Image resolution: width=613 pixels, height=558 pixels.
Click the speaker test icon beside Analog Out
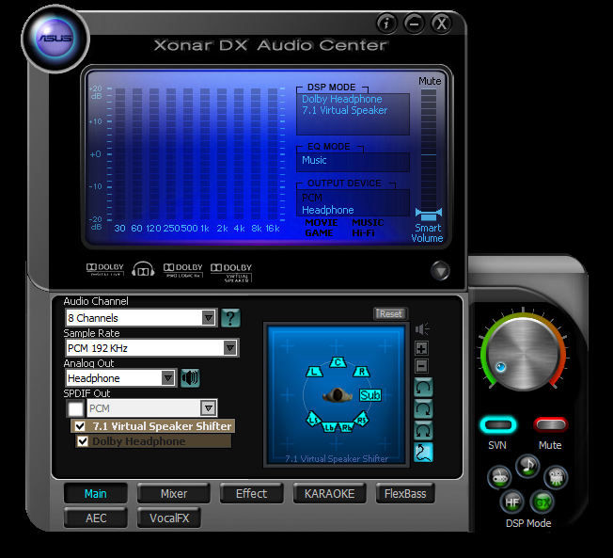click(x=190, y=378)
